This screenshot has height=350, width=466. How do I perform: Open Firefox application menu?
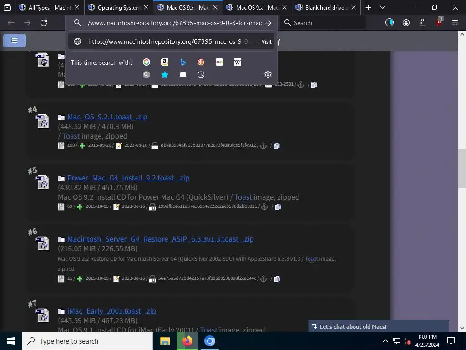[x=455, y=23]
